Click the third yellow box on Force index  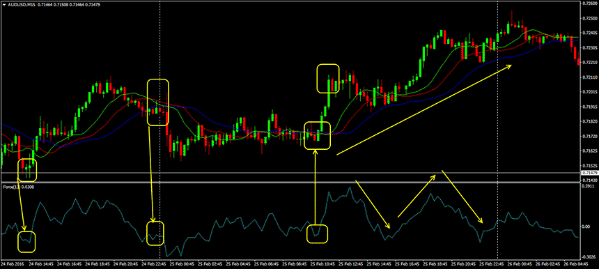pos(318,234)
